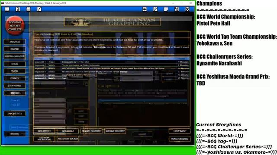Select the Segment 3 Match row
This screenshot has width=277, height=155.
[112, 68]
